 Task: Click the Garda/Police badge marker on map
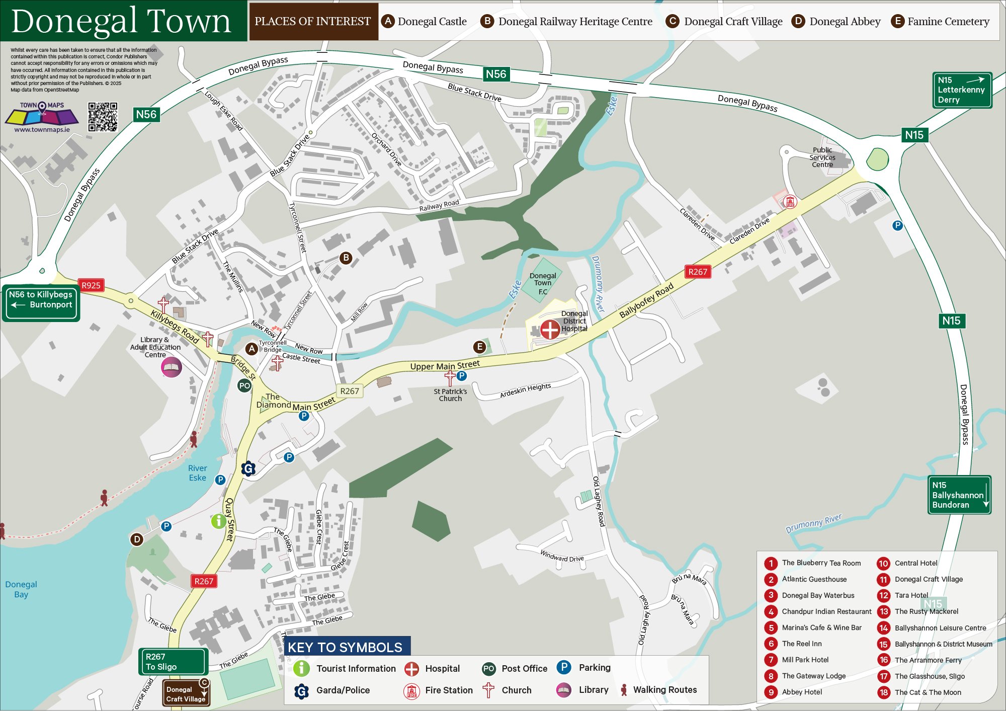point(248,468)
